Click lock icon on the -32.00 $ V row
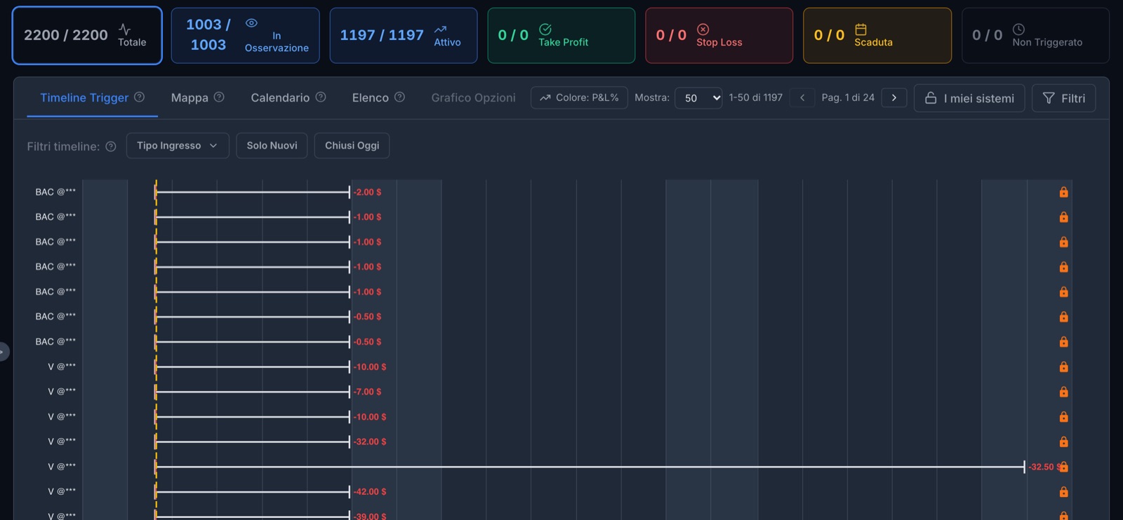Viewport: 1123px width, 520px height. click(1064, 442)
